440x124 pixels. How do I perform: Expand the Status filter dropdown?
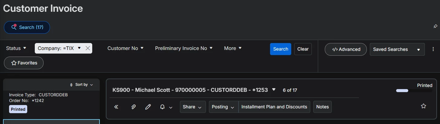point(16,48)
